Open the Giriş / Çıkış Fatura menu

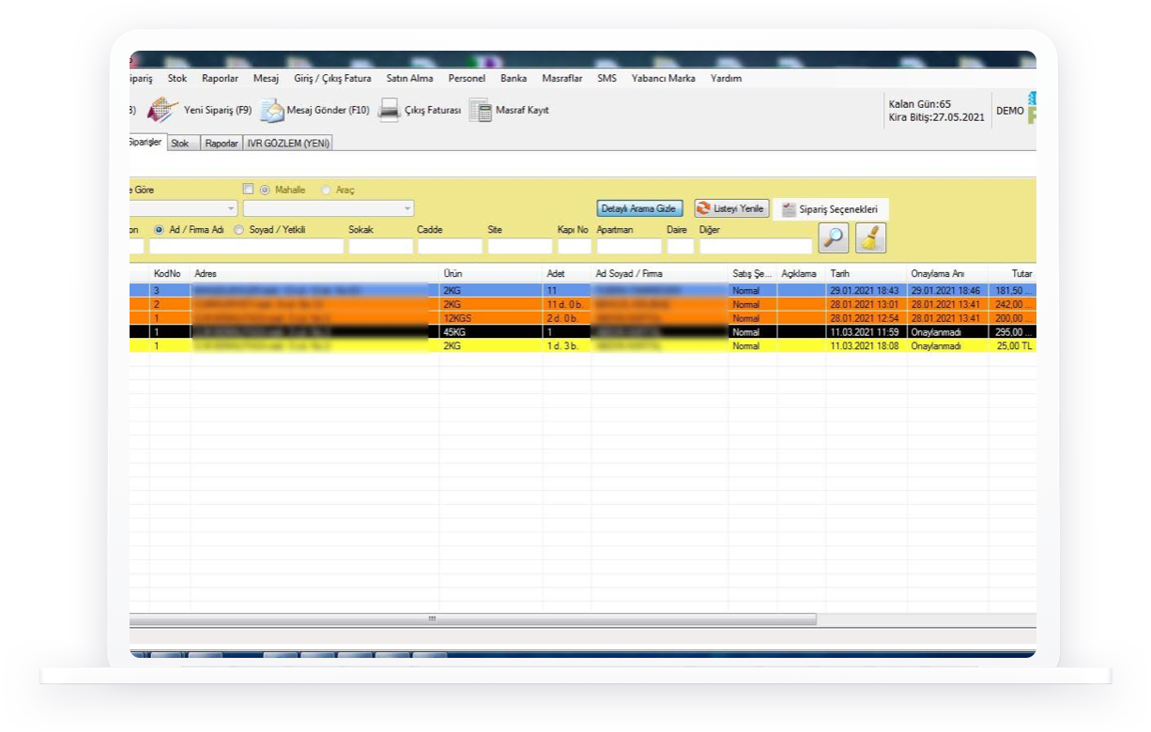click(x=332, y=79)
